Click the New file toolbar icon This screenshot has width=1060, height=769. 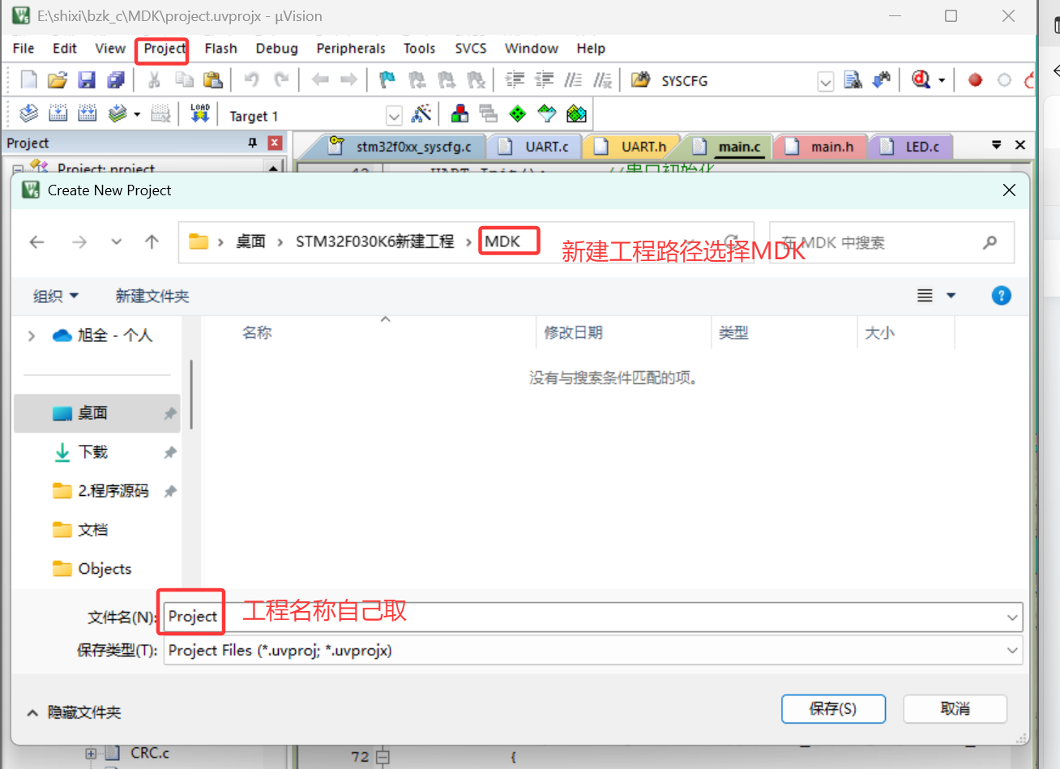[x=29, y=79]
